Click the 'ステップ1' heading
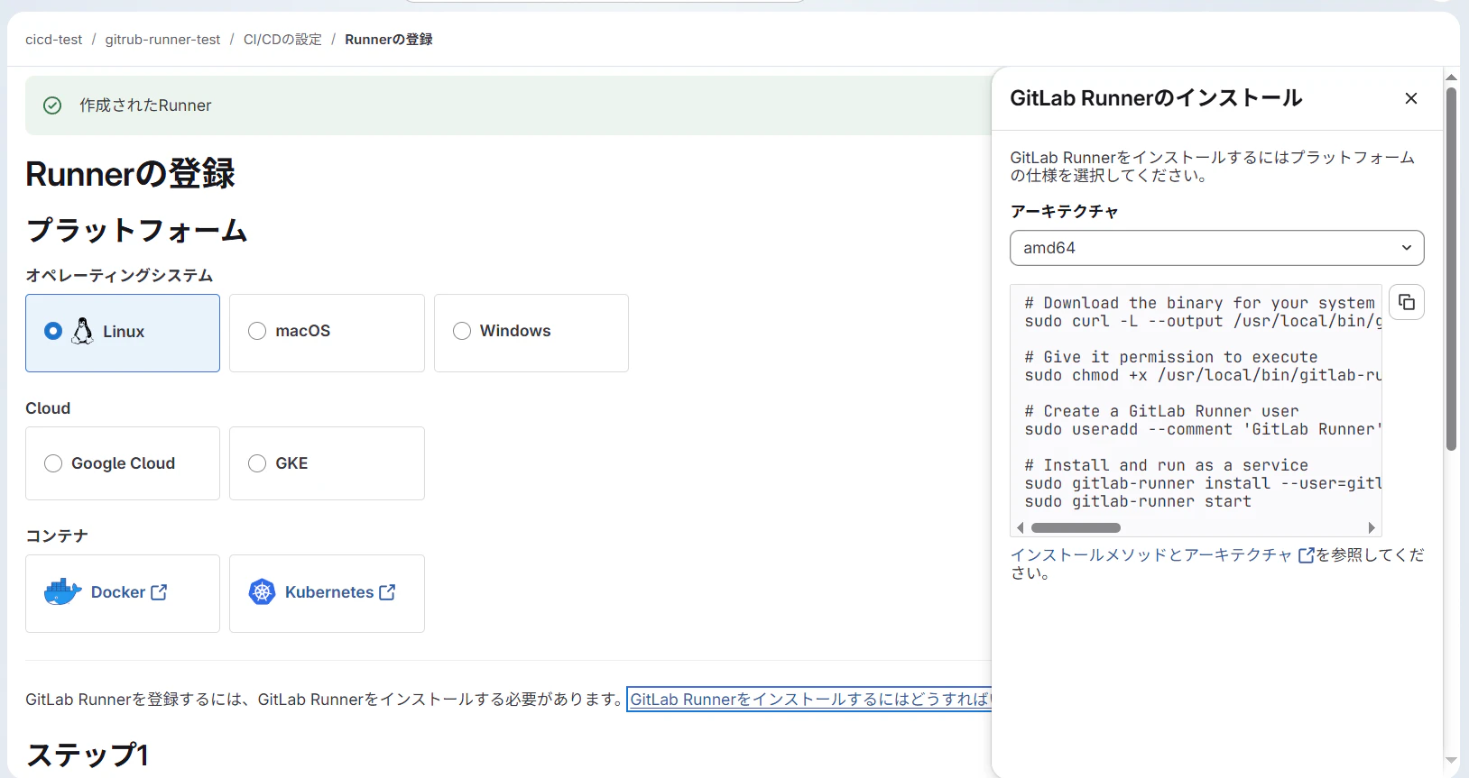Viewport: 1469px width, 778px height. [88, 755]
